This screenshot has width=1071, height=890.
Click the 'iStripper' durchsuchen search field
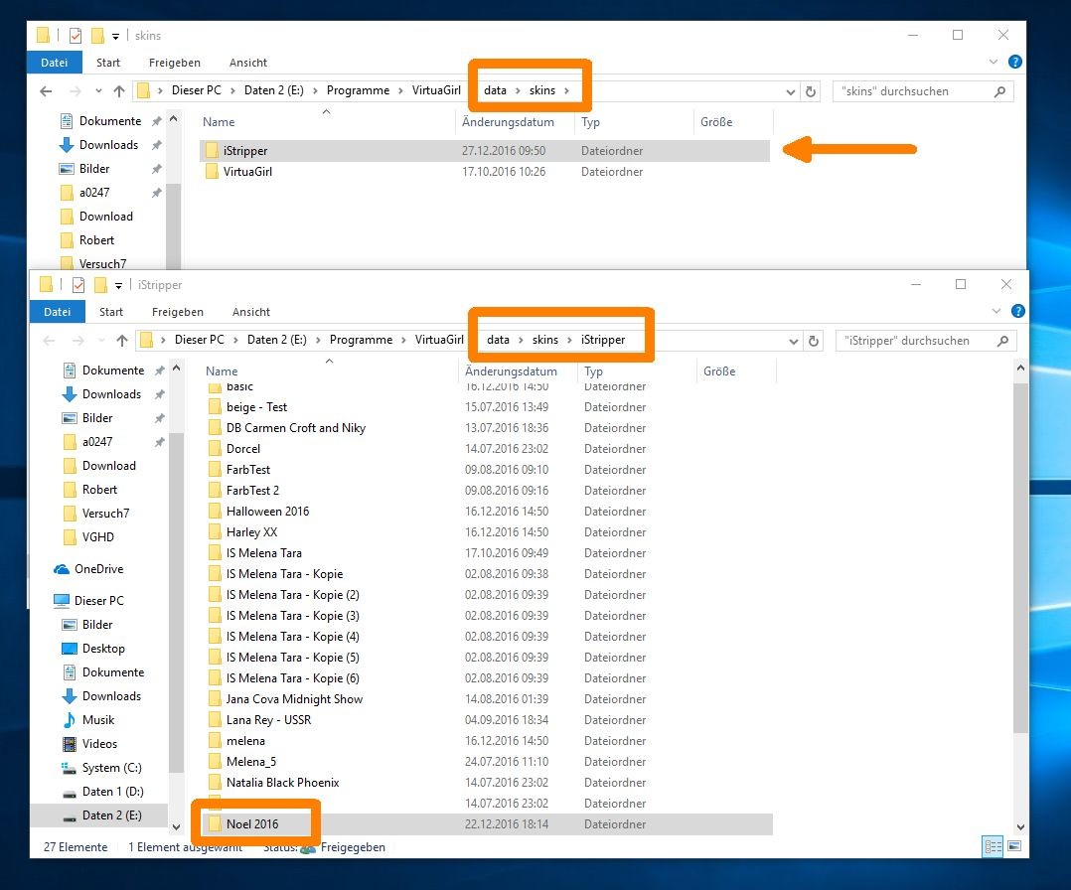(926, 341)
